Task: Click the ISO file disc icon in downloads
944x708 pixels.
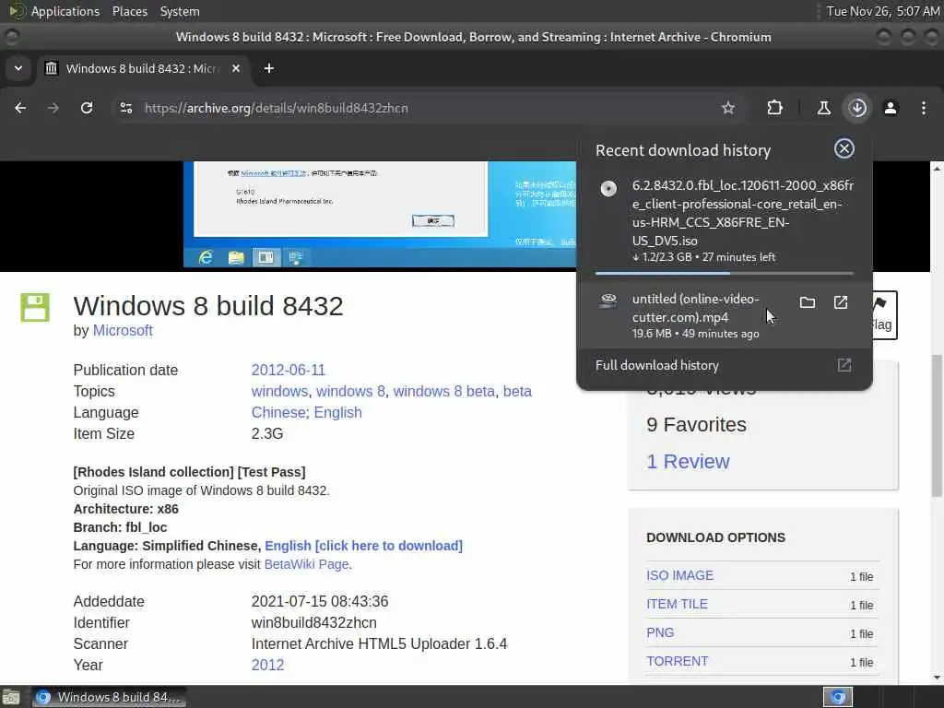Action: tap(608, 188)
